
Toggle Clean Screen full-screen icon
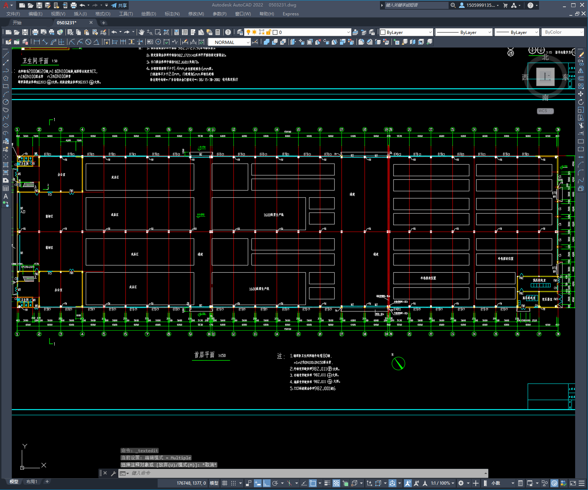(573, 483)
